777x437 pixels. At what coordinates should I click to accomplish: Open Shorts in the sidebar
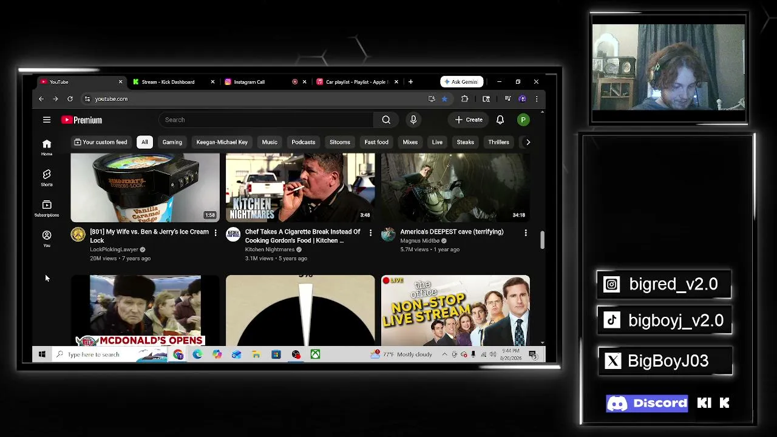pyautogui.click(x=47, y=178)
